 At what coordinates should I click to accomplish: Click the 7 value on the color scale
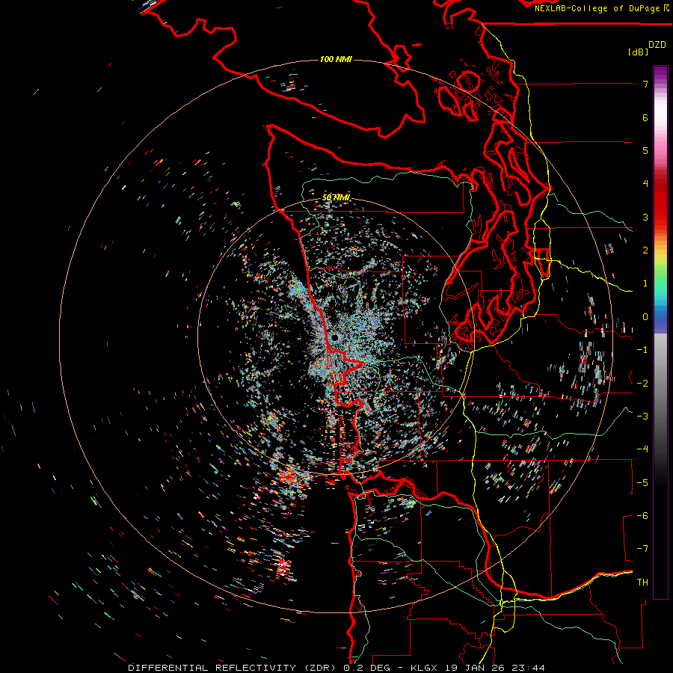click(x=645, y=84)
